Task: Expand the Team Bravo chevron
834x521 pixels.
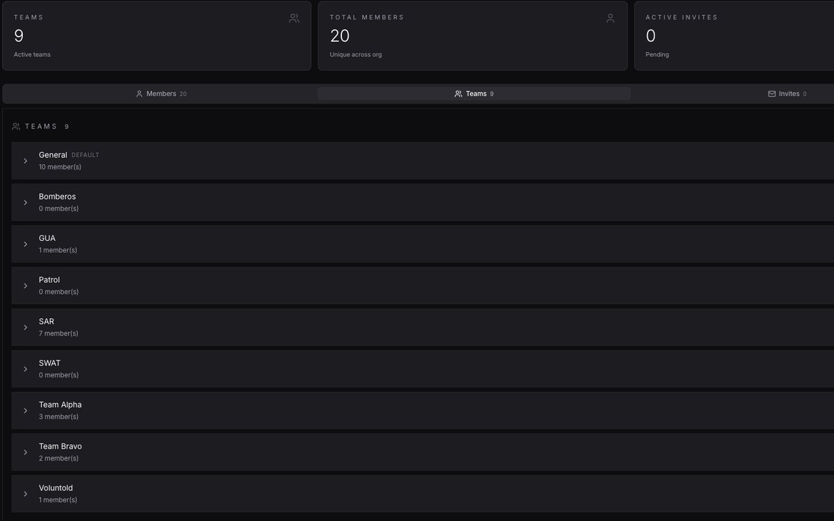Action: point(26,453)
